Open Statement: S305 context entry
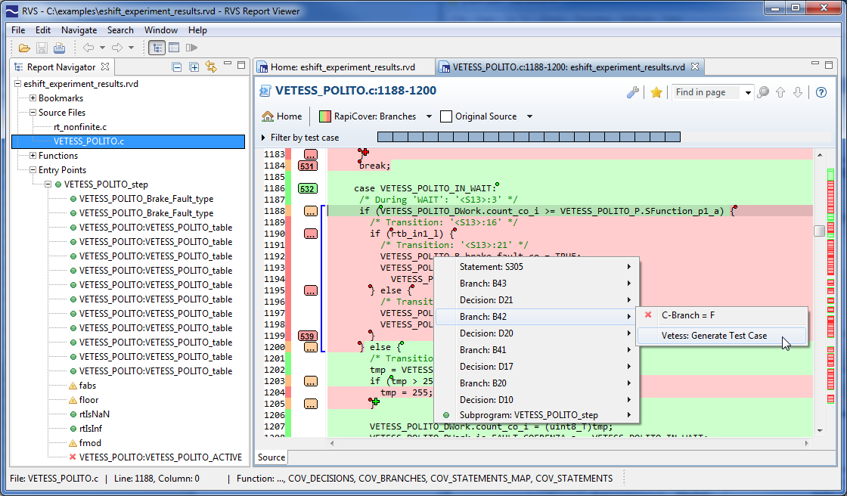This screenshot has width=847, height=496. [536, 266]
